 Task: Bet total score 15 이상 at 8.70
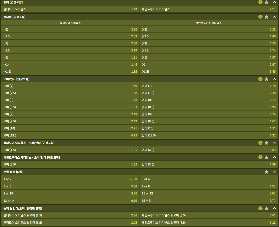click(209, 201)
